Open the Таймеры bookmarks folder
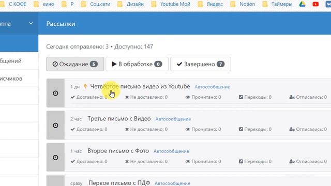331x186 pixels. [x=277, y=4]
